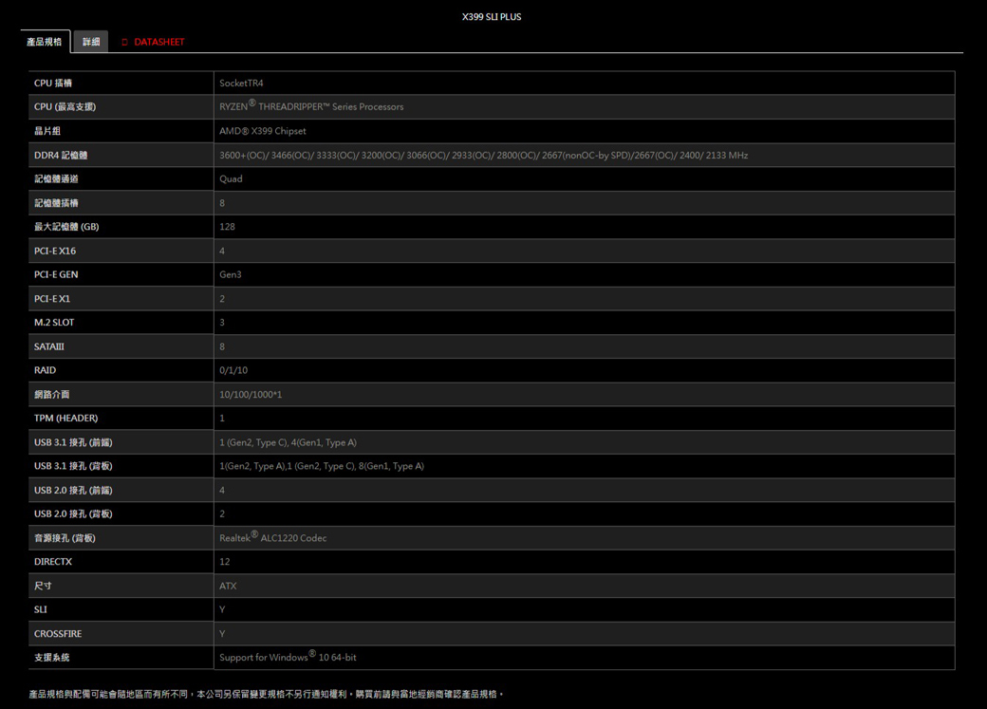Viewport: 987px width, 709px height.
Task: Click the Realtek ALC1220 Codec text
Action: (x=272, y=538)
